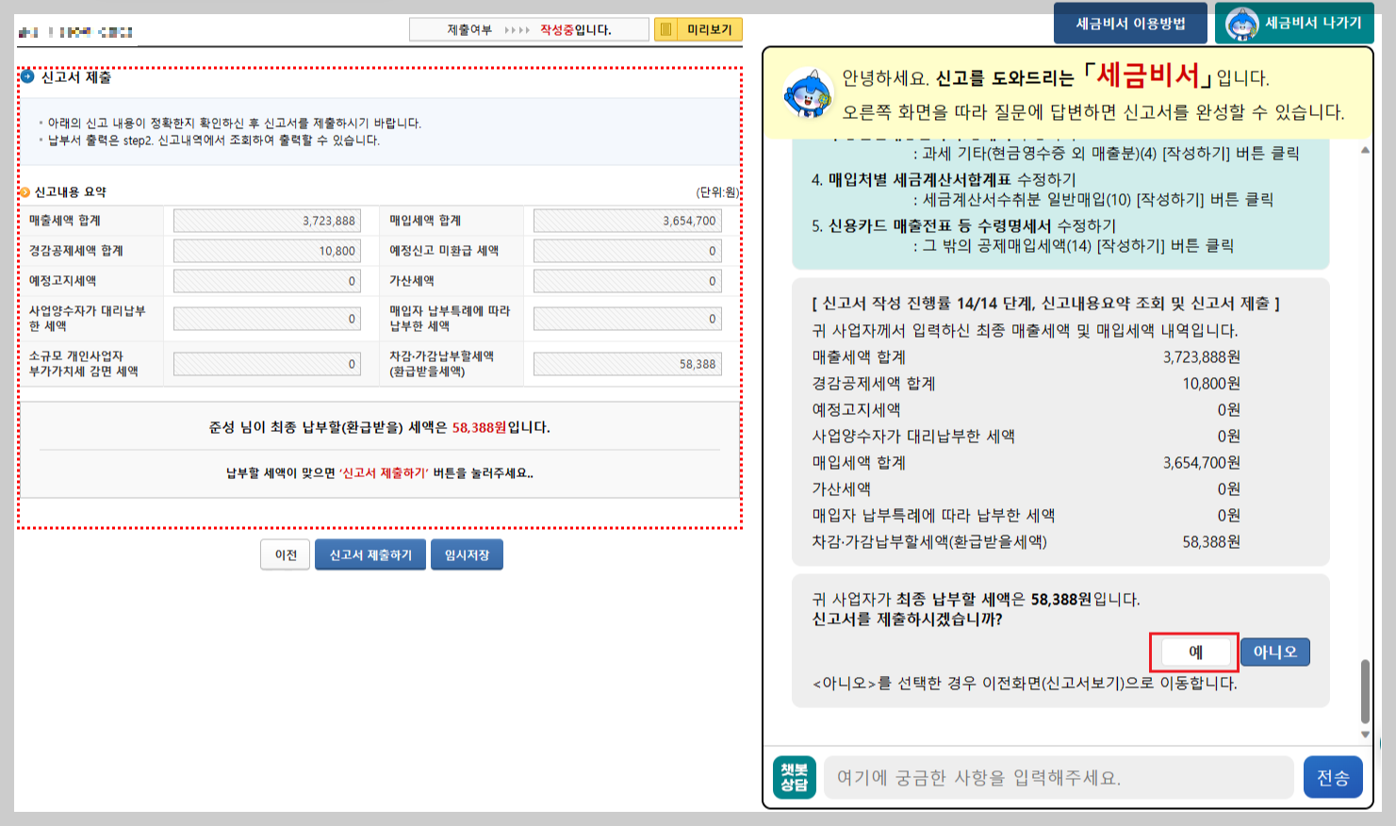
Task: Select the 매출세액 합계 field showing 3,723,888
Action: (267, 221)
